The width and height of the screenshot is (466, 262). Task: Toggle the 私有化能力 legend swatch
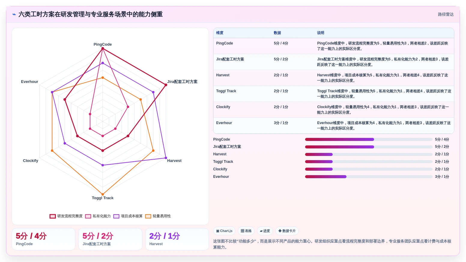(88, 216)
